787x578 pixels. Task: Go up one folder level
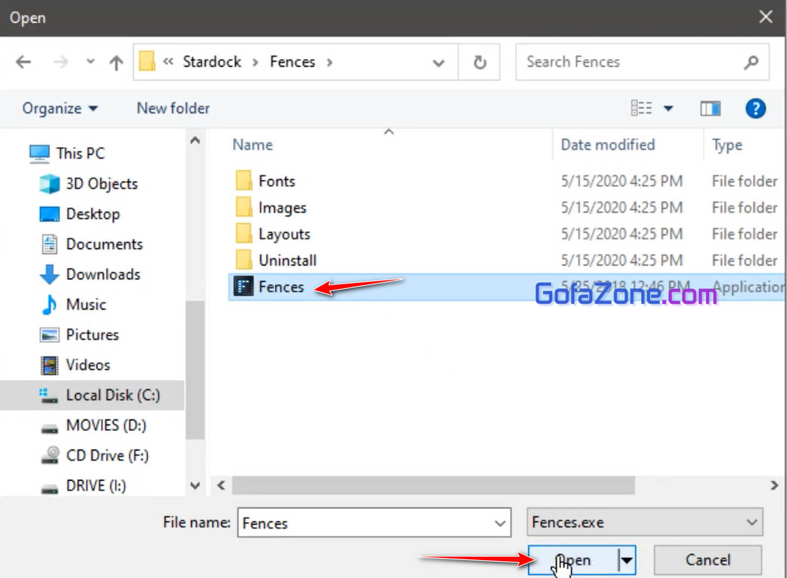tap(116, 63)
